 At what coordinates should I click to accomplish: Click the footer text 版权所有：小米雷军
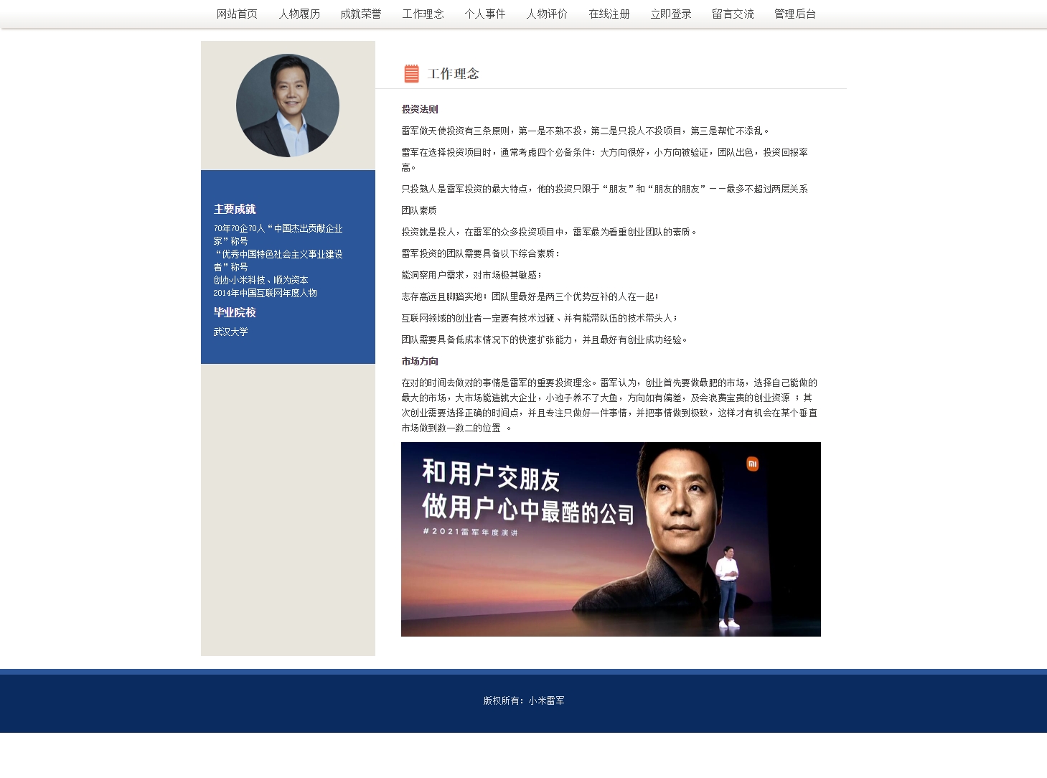[524, 700]
